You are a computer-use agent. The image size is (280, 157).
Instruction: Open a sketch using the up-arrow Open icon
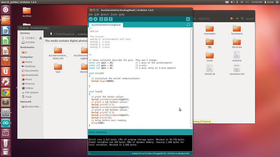coord(106,19)
